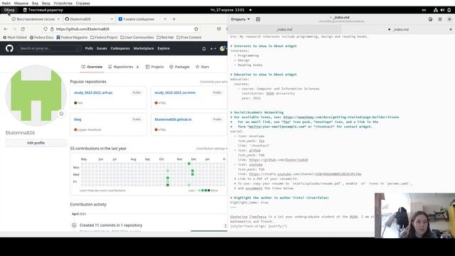Switch to Packages profile tab
Image resolution: width=455 pixels, height=256 pixels.
click(179, 67)
